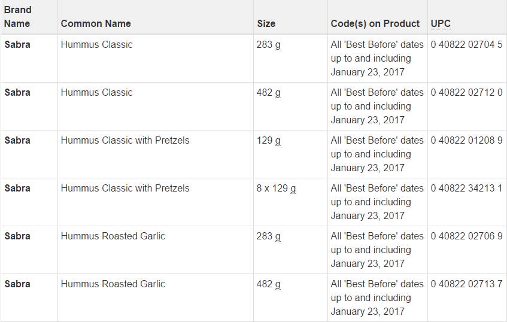Click Hummus Roasted Garlic in 283 g row
Image resolution: width=507 pixels, height=322 pixels.
pos(113,236)
